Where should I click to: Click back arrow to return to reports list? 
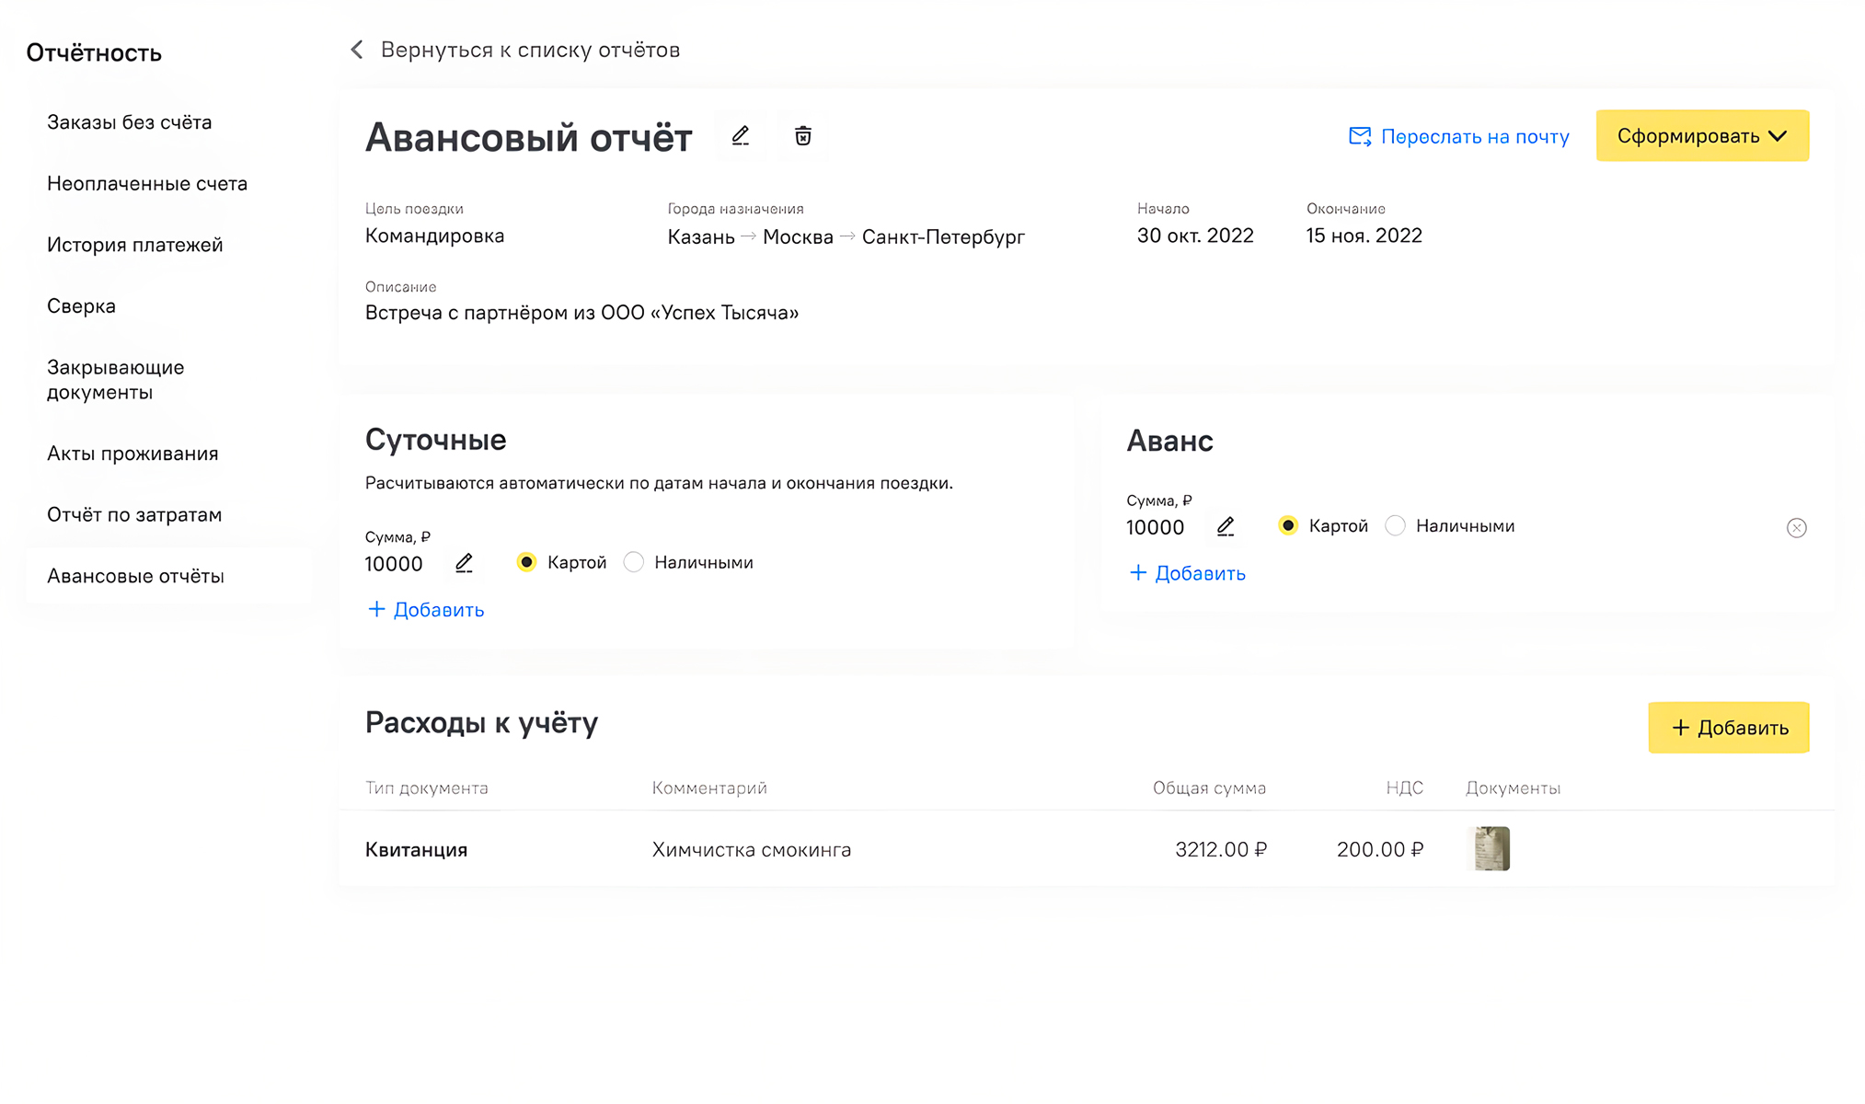(x=358, y=50)
